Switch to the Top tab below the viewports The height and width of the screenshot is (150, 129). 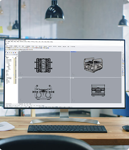[x=24, y=104]
